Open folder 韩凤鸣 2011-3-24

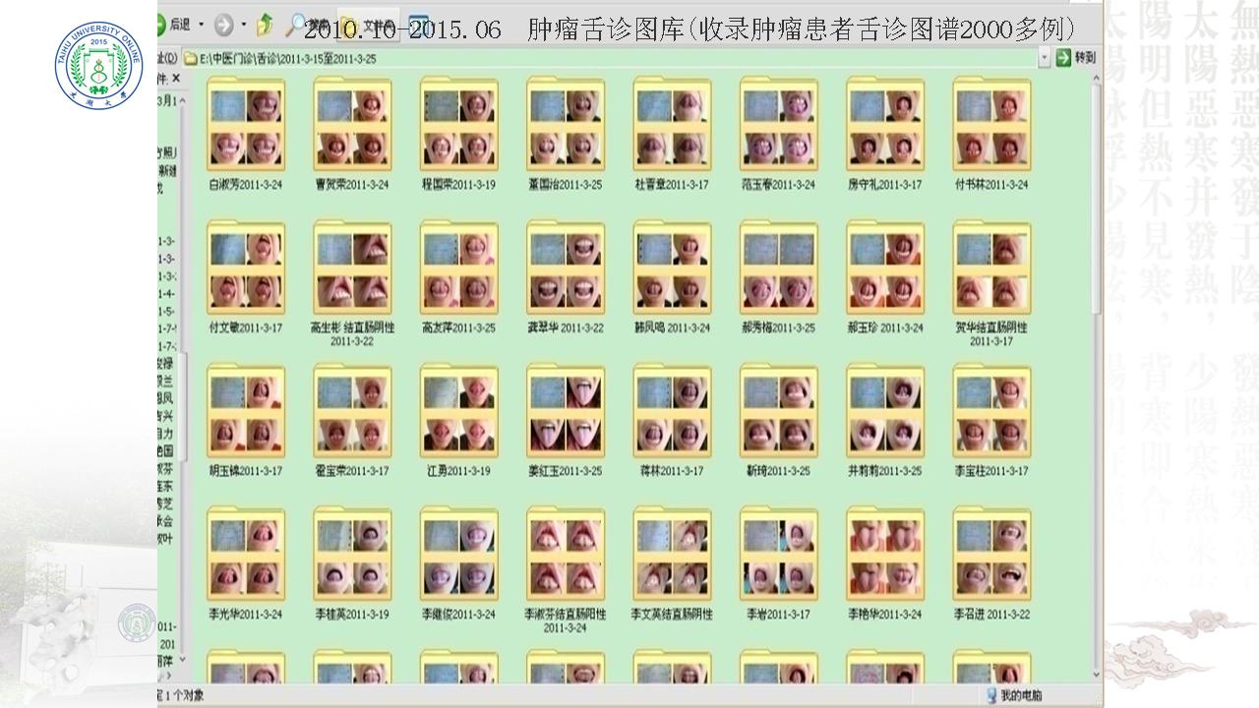pyautogui.click(x=672, y=269)
